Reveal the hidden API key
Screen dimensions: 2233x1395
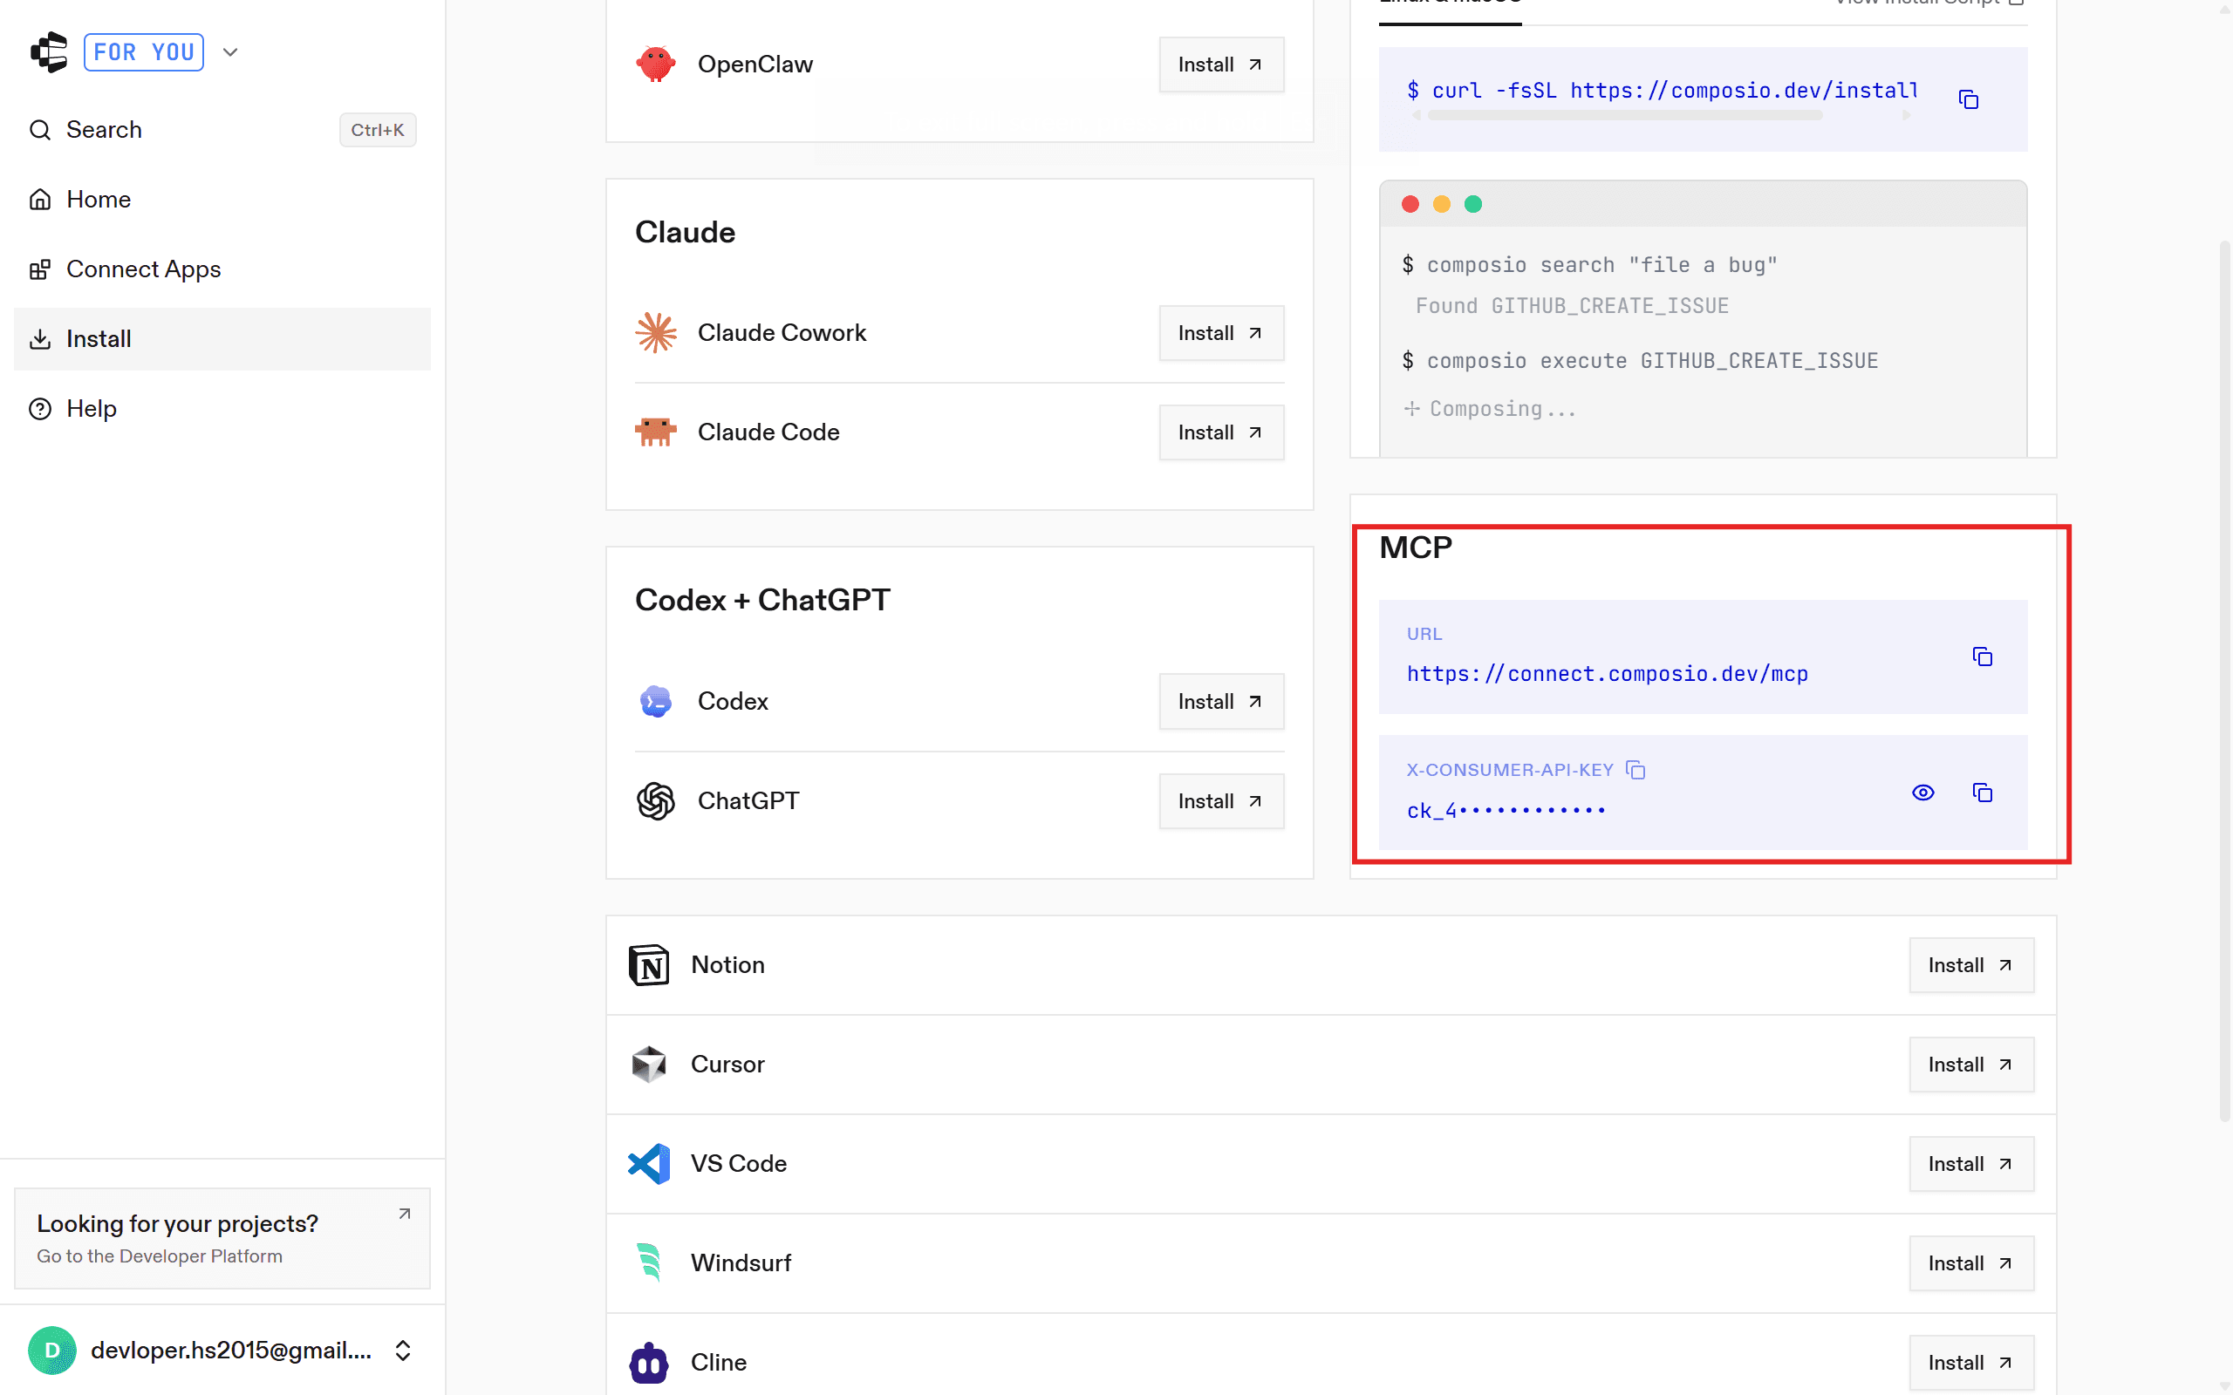1923,793
